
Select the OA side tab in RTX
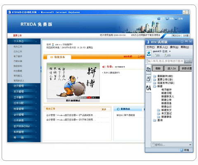[148, 88]
